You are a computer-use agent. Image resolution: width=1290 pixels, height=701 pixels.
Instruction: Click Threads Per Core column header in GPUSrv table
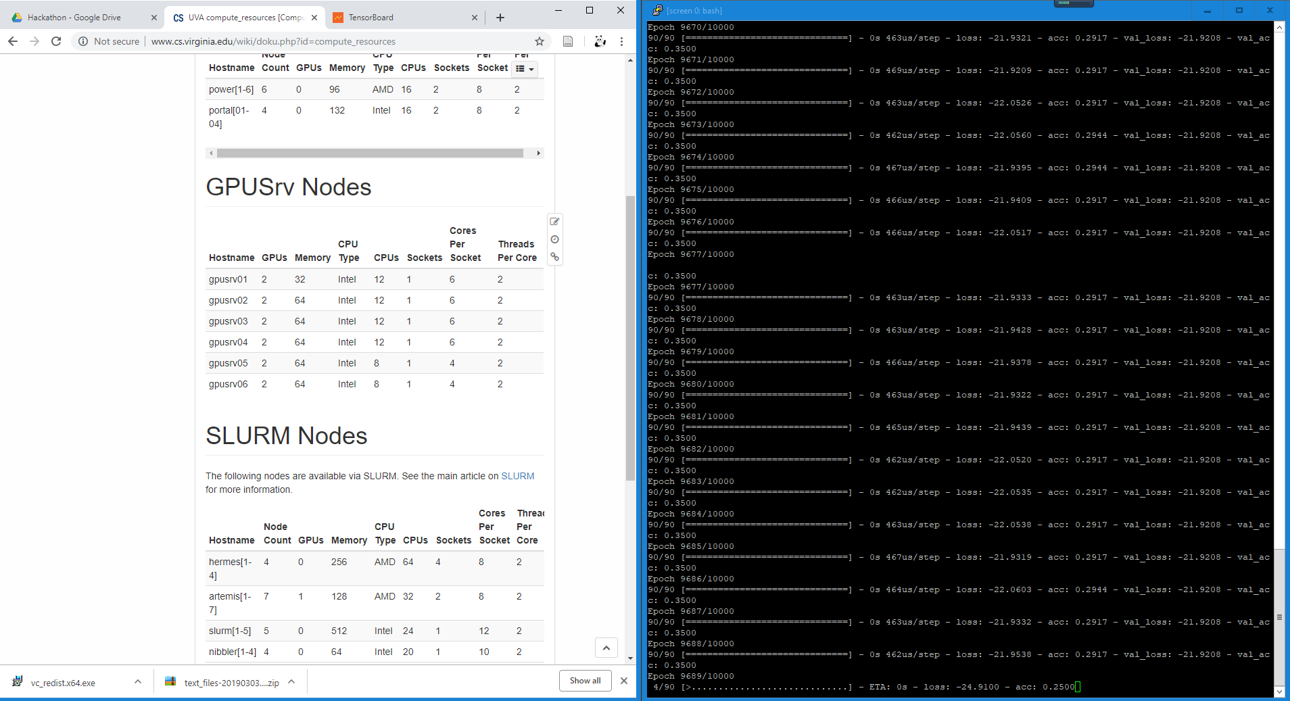(x=517, y=251)
